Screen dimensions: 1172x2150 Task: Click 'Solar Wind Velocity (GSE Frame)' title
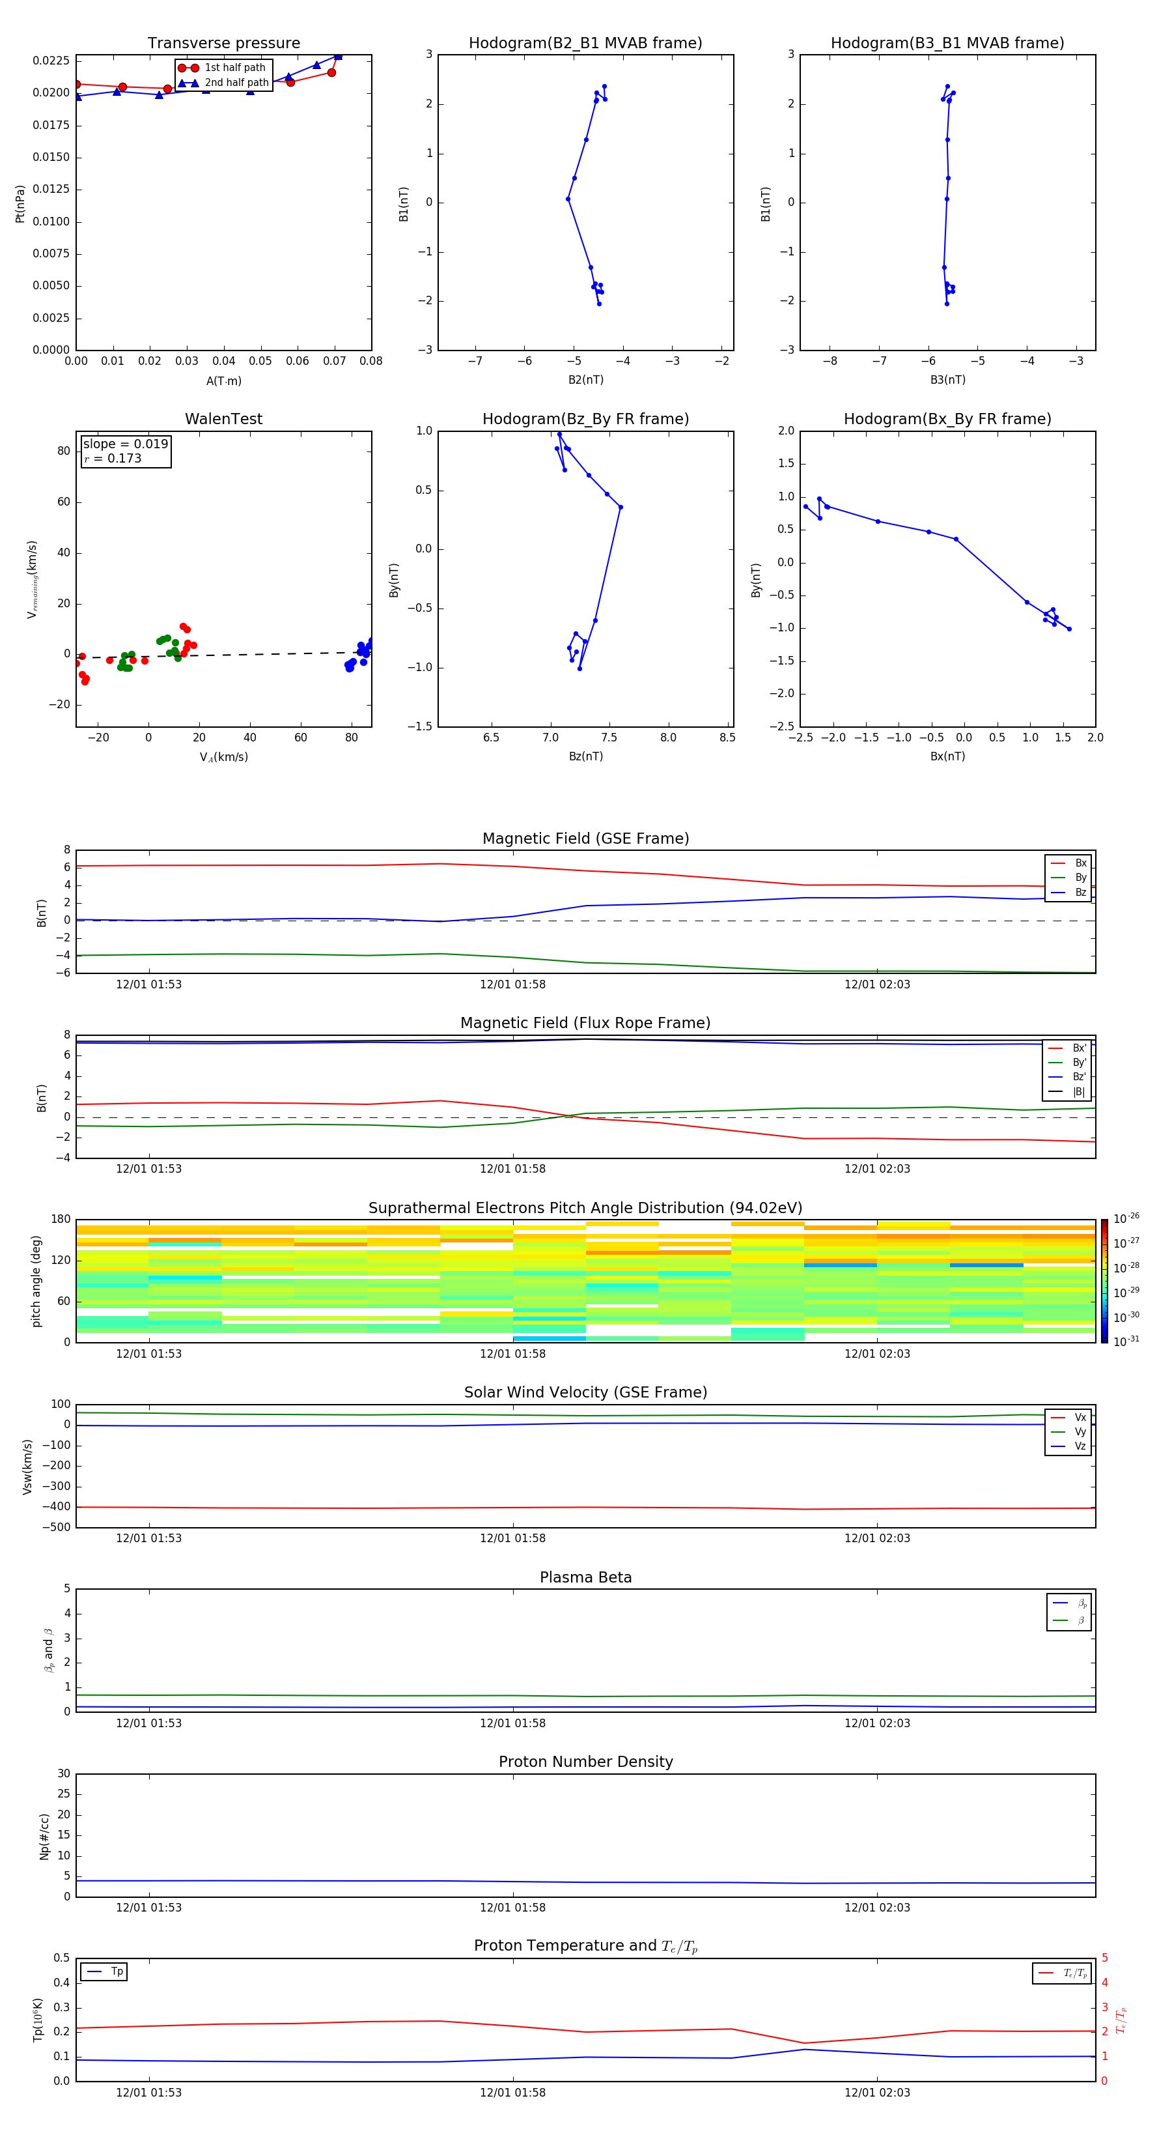(x=585, y=1393)
